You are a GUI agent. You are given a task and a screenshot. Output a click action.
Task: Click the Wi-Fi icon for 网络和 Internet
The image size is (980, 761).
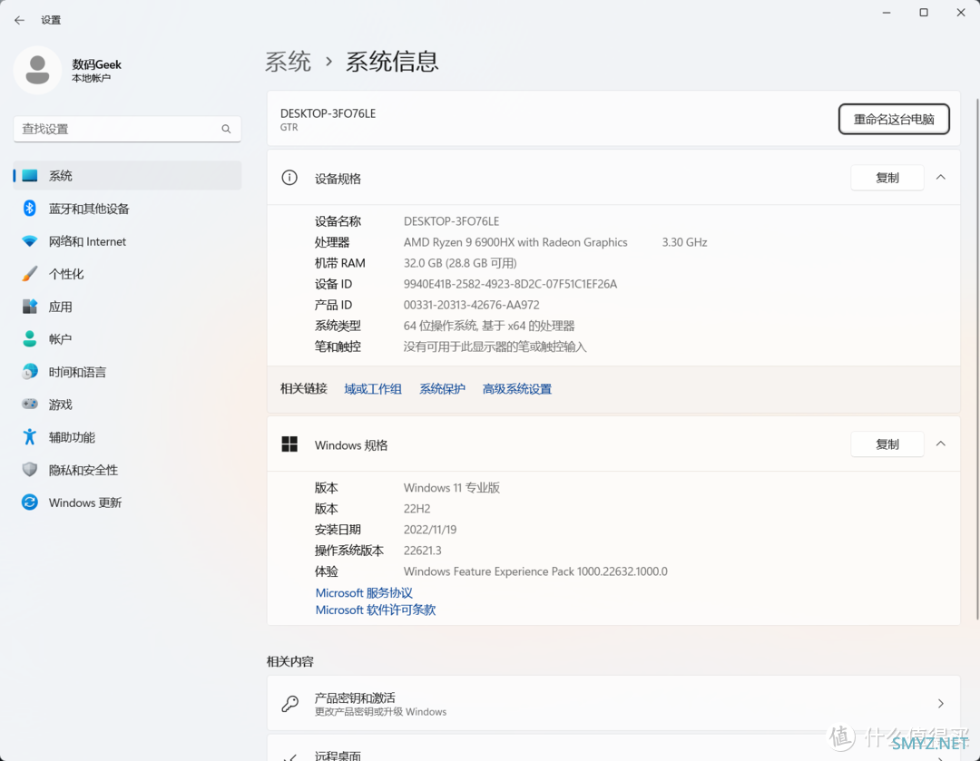29,241
